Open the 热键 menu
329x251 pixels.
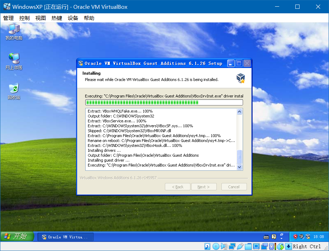[57, 18]
